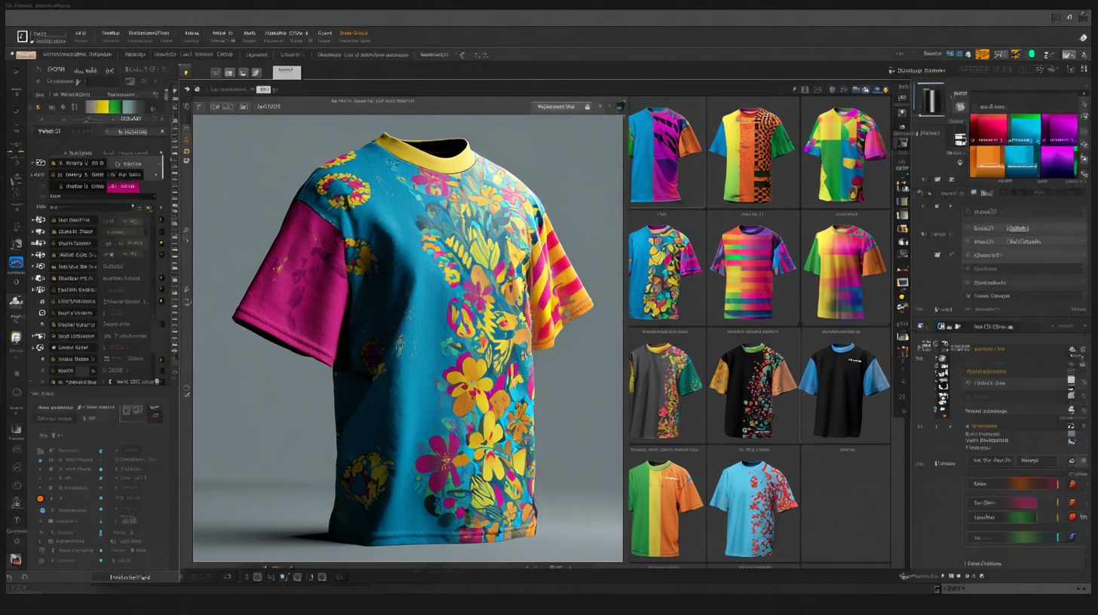Click the green circle icon in top-right toolbar
The width and height of the screenshot is (1098, 615).
click(x=1032, y=54)
